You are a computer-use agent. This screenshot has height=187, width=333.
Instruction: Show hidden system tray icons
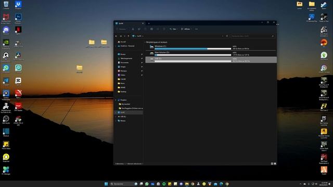pos(300,184)
